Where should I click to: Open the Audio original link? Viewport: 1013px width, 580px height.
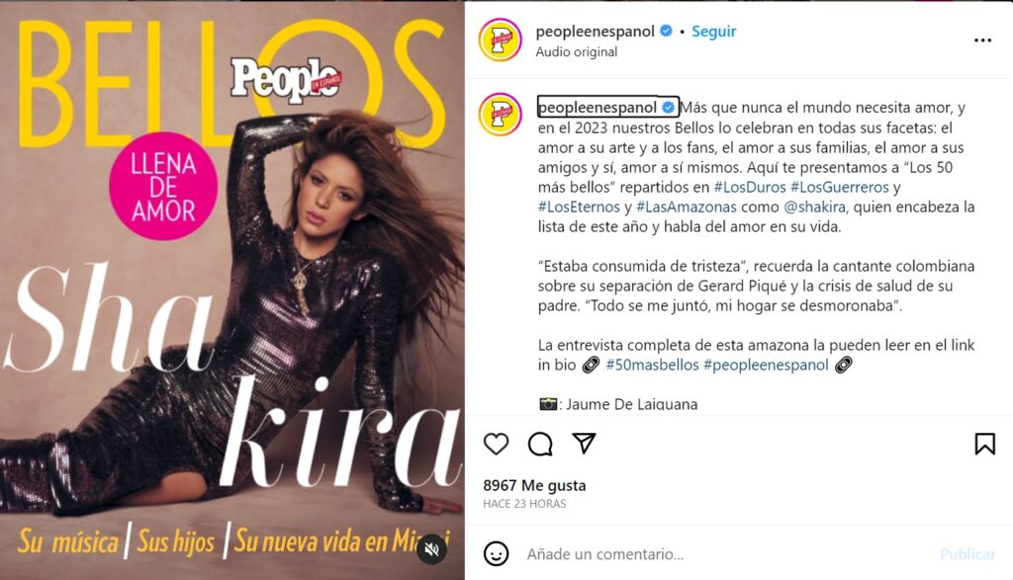click(577, 51)
